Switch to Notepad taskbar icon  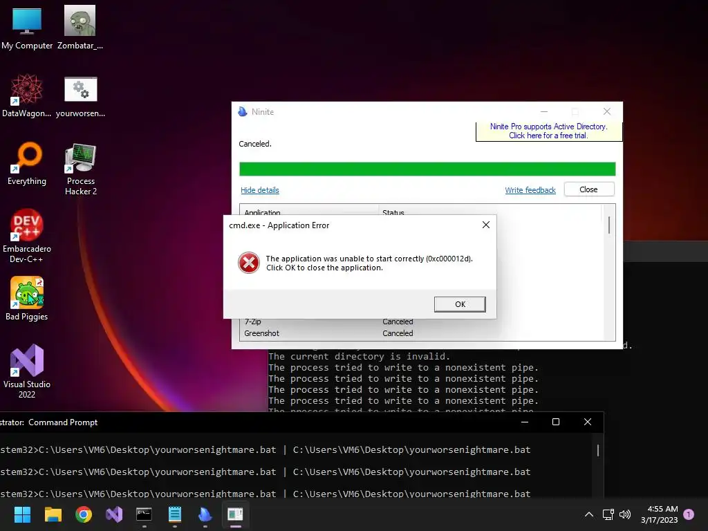[175, 514]
